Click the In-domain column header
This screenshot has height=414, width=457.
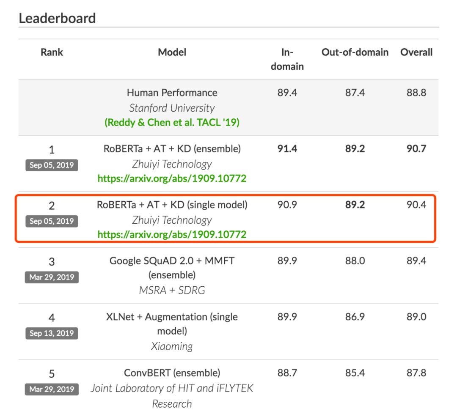pyautogui.click(x=287, y=59)
